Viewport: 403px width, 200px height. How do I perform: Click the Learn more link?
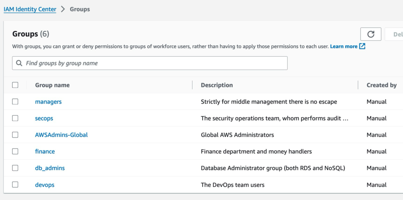click(344, 46)
